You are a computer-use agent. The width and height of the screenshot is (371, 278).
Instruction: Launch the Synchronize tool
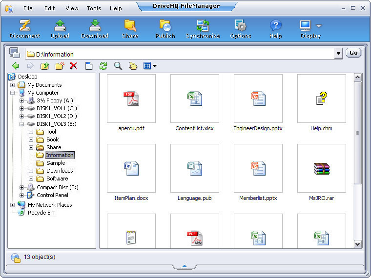[x=203, y=25]
